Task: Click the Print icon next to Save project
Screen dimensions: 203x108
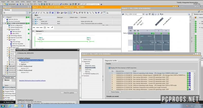Action: pyautogui.click(x=17, y=4)
